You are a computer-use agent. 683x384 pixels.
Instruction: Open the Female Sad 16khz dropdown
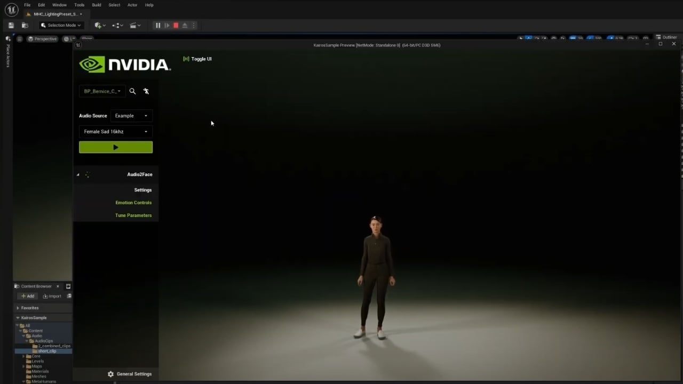116,132
